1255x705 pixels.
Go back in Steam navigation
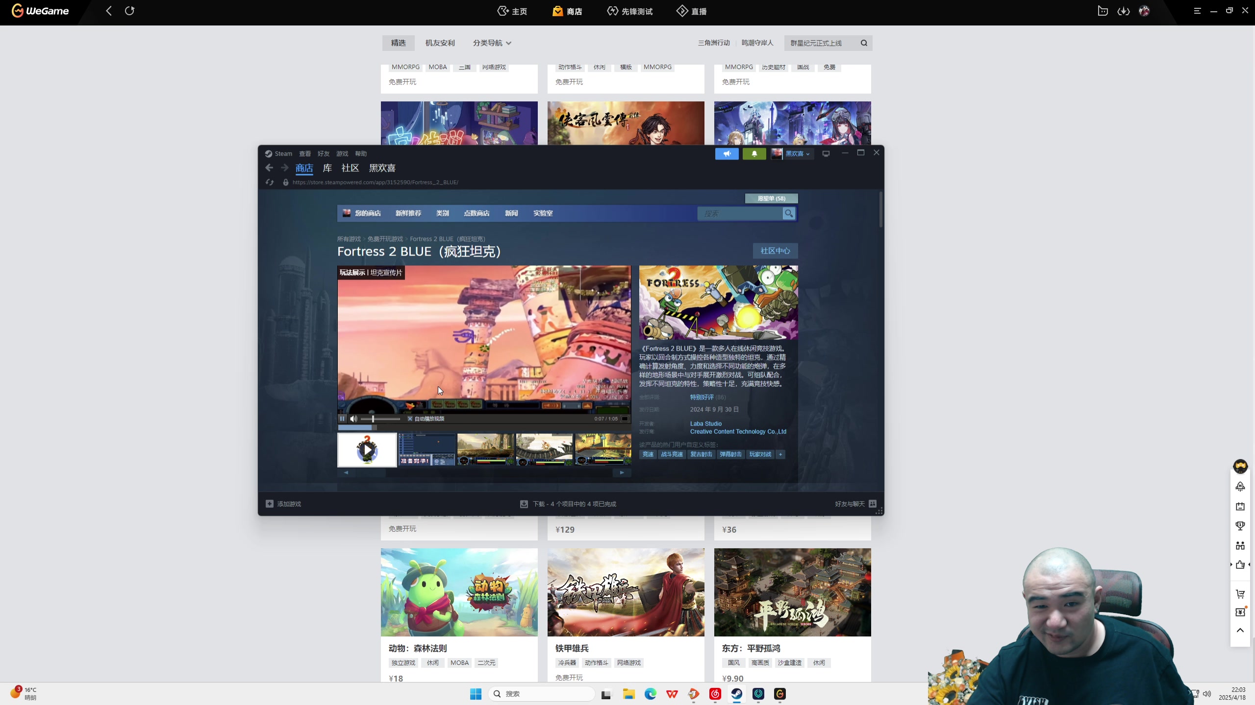pyautogui.click(x=269, y=168)
